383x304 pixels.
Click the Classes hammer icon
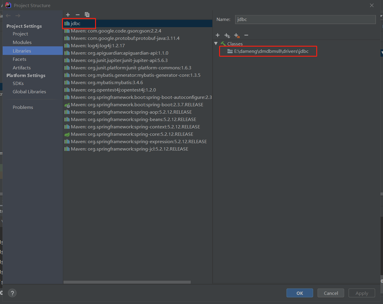(x=223, y=44)
